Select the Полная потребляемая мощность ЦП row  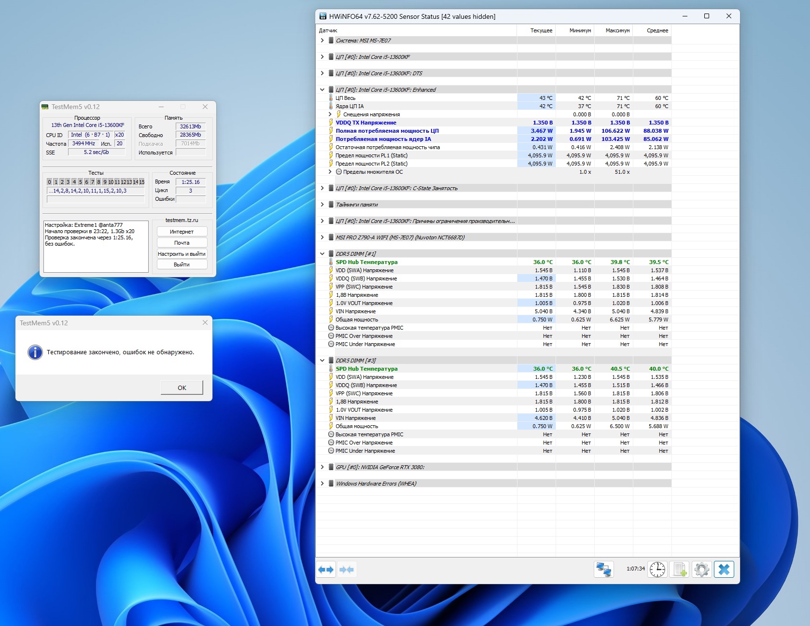click(x=387, y=131)
